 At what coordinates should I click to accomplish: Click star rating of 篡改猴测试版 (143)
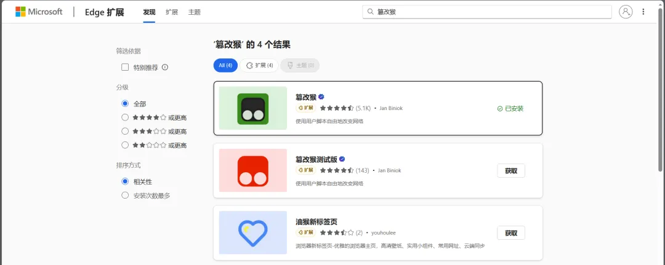coord(337,170)
